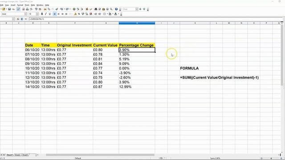Apply percent number format icon
The image size is (285, 160).
[x=79, y=14]
